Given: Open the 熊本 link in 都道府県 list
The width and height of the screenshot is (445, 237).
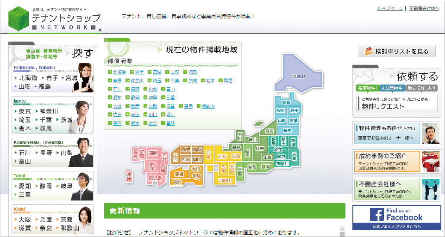Looking at the screenshot, I should point(135,123).
